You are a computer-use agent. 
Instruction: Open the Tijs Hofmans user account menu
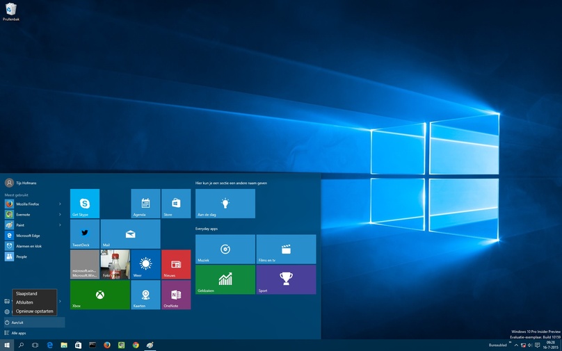[21, 183]
